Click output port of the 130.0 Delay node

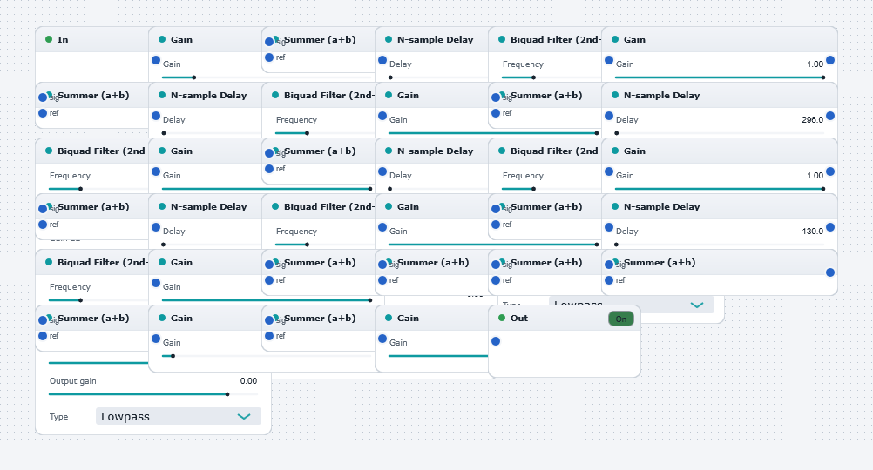click(x=830, y=227)
